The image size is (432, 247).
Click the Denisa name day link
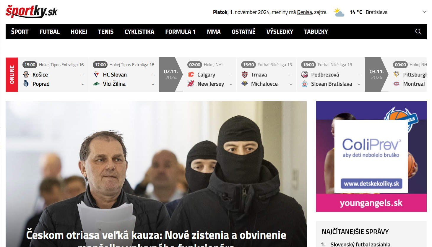pyautogui.click(x=304, y=12)
